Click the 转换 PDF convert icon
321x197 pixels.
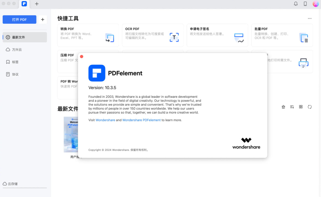pos(110,38)
